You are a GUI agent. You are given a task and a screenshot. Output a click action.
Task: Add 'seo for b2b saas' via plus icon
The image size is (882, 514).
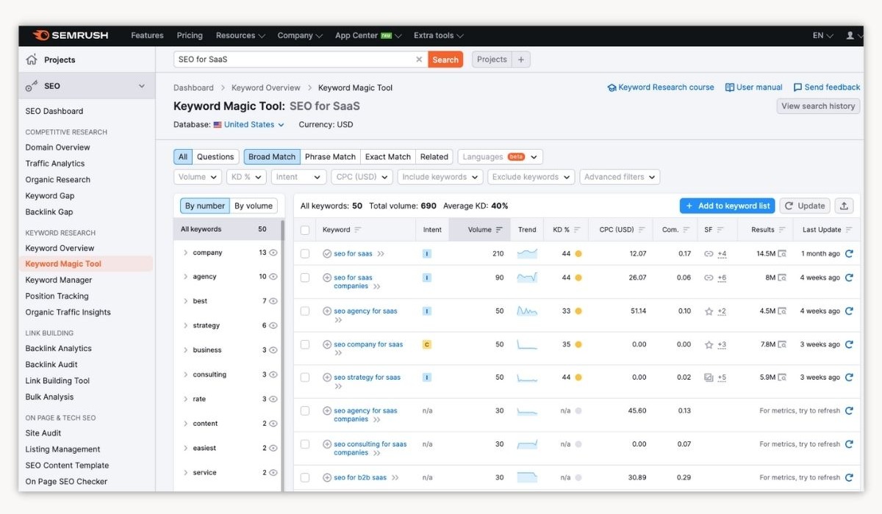(x=327, y=477)
